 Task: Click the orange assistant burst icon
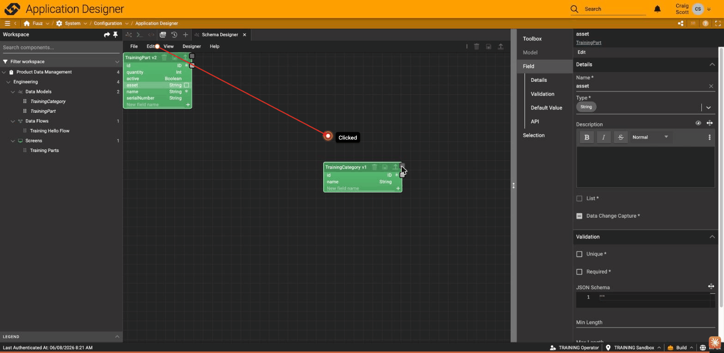coord(715,342)
